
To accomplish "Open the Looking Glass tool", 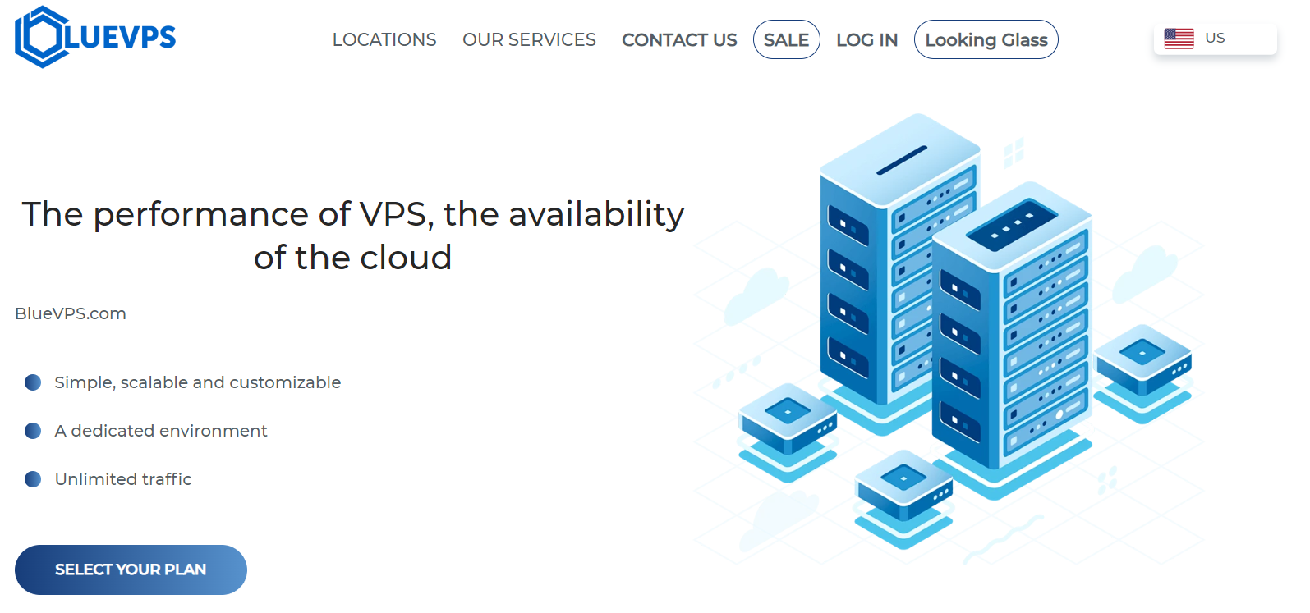I will point(986,39).
